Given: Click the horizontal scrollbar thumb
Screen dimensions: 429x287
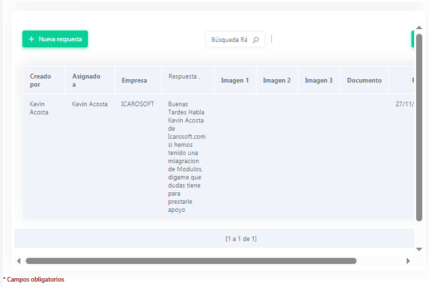Looking at the screenshot, I should (189, 261).
